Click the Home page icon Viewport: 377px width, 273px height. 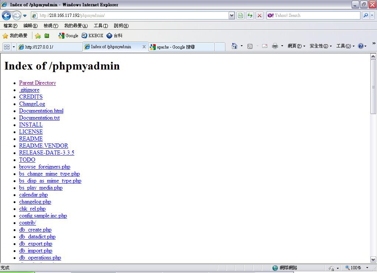click(235, 46)
